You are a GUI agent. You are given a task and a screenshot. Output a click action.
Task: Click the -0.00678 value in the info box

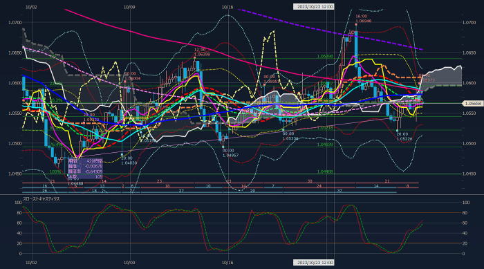pos(95,166)
